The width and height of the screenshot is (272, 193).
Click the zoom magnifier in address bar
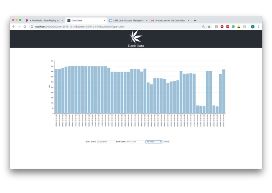click(203, 27)
